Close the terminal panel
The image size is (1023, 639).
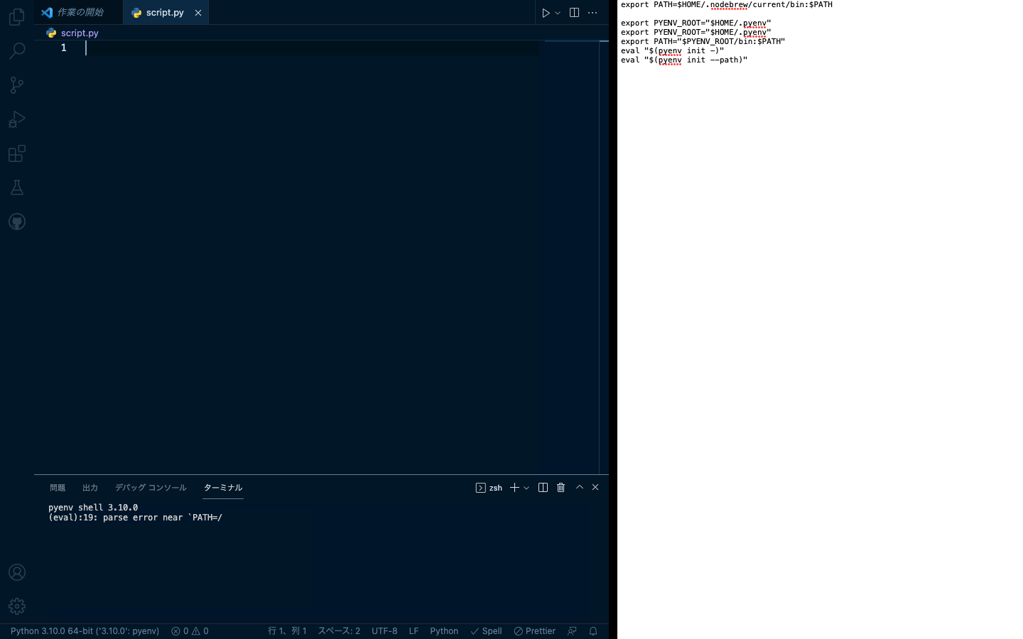point(595,487)
